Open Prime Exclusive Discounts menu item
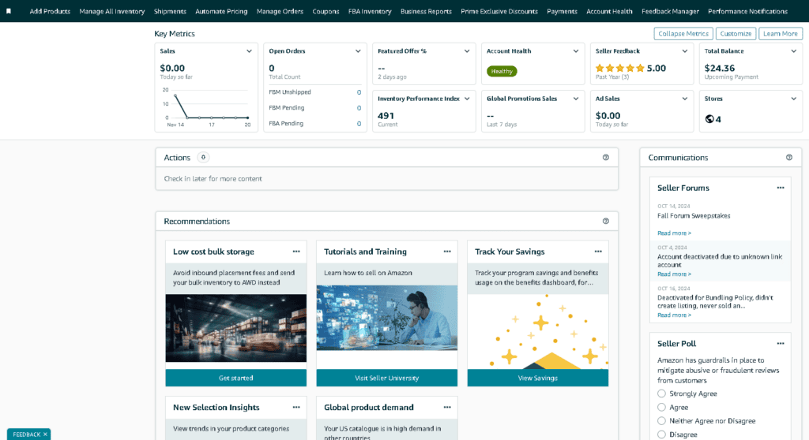This screenshot has width=809, height=440. click(x=499, y=11)
